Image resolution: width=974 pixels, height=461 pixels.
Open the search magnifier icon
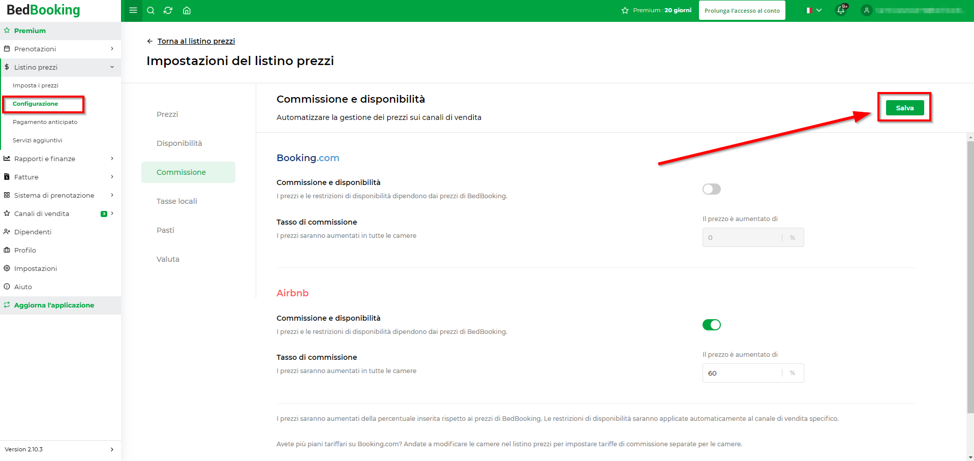(150, 10)
